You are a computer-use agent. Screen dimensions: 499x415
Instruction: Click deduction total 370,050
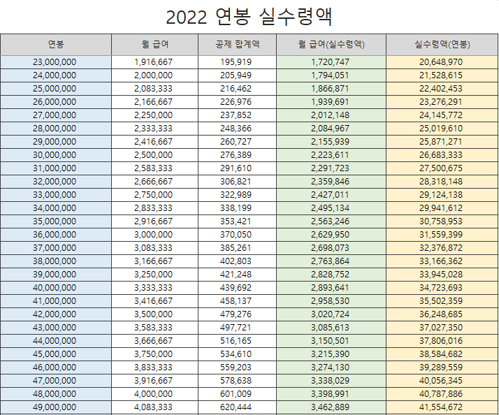236,235
